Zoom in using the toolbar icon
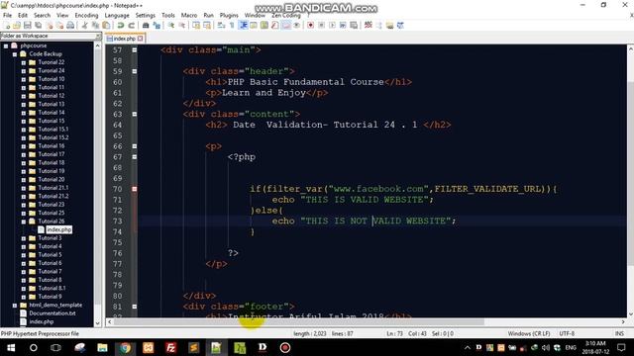Image resolution: width=634 pixels, height=356 pixels. [x=171, y=26]
